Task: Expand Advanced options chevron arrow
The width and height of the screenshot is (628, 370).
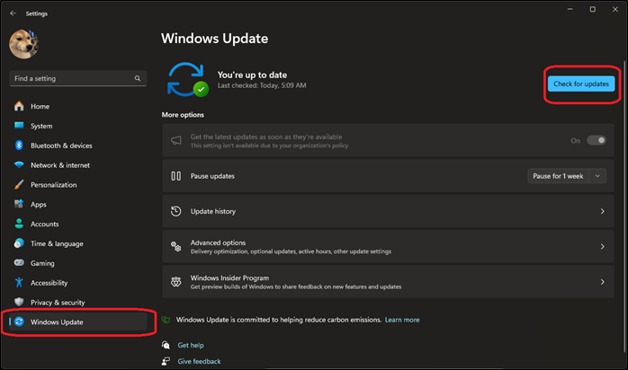Action: tap(601, 246)
